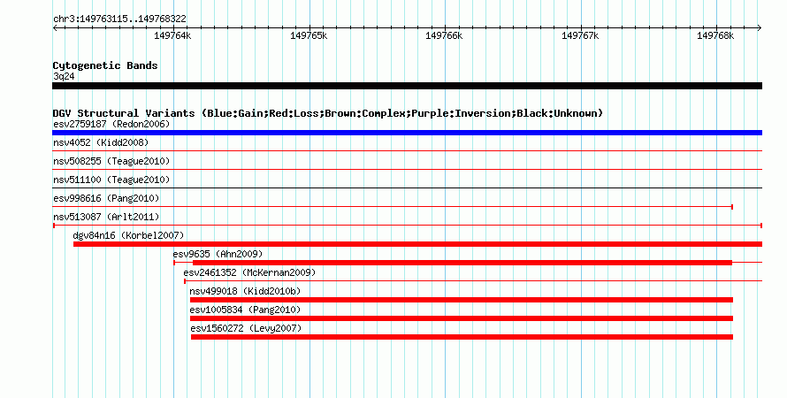This screenshot has width=787, height=398.
Task: Click the red esv1560272 loss bar
Action: click(x=462, y=337)
